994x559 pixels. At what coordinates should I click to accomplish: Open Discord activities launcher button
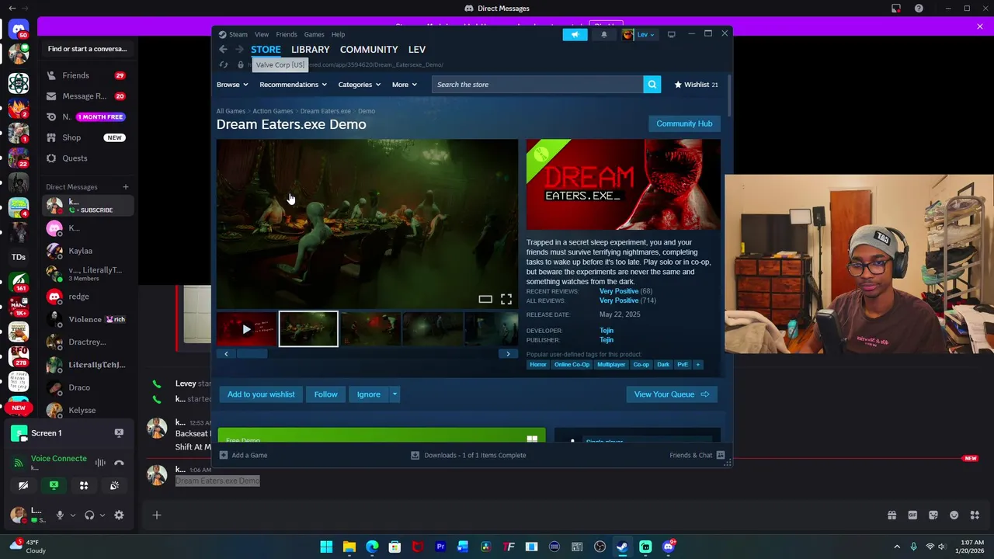point(84,485)
